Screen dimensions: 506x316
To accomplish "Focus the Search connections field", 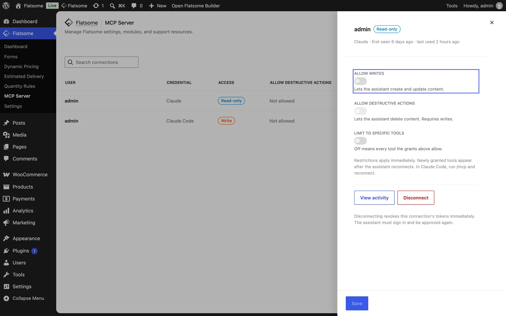I will pyautogui.click(x=101, y=62).
